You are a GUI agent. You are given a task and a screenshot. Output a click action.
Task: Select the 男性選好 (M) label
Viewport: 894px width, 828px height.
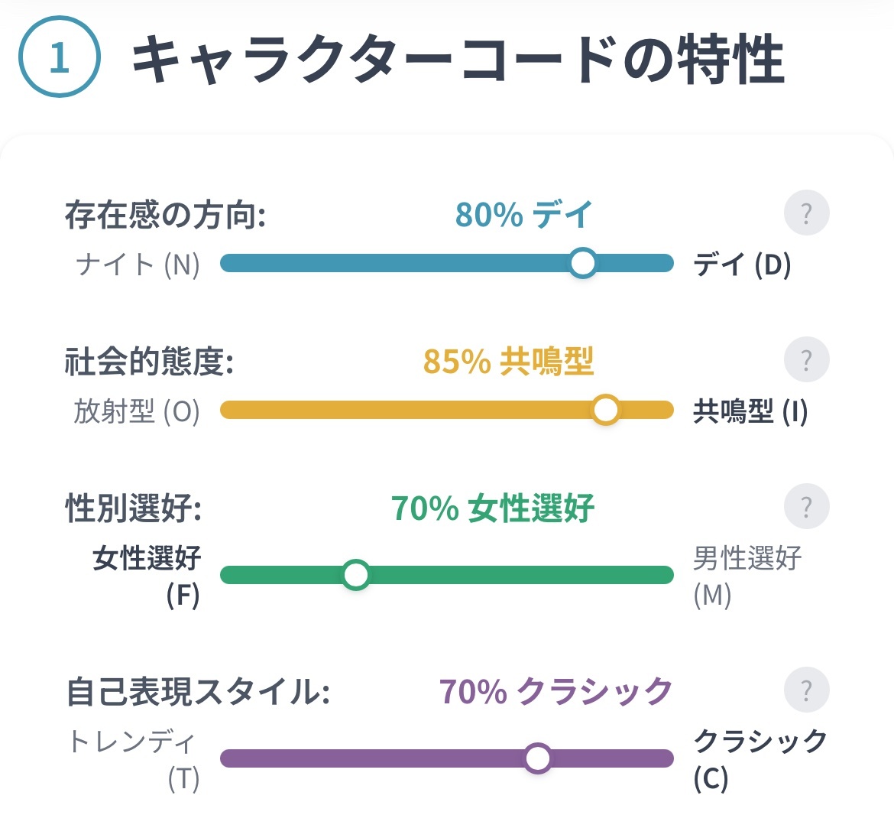[x=747, y=576]
